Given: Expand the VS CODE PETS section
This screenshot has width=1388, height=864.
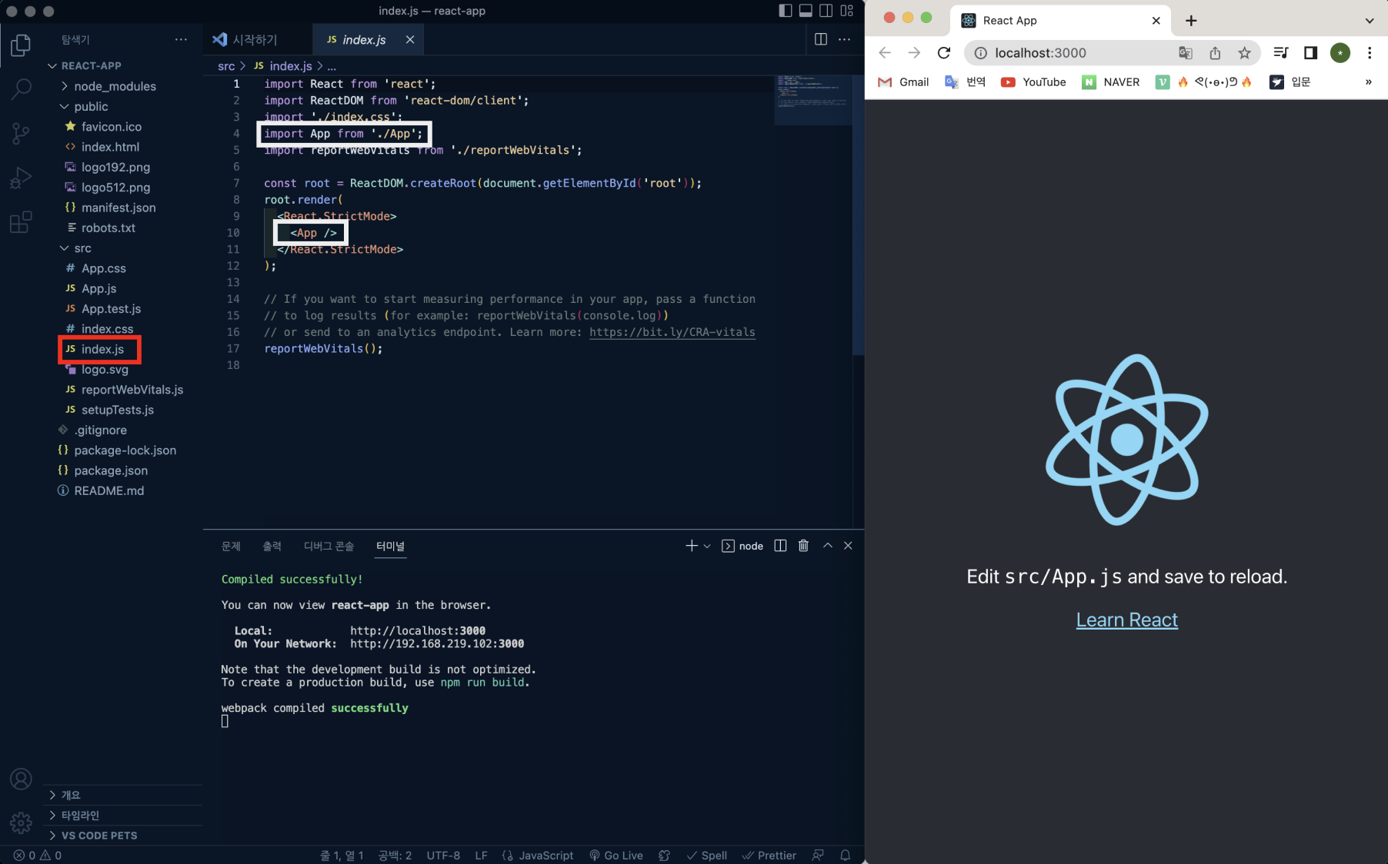Looking at the screenshot, I should pos(123,836).
